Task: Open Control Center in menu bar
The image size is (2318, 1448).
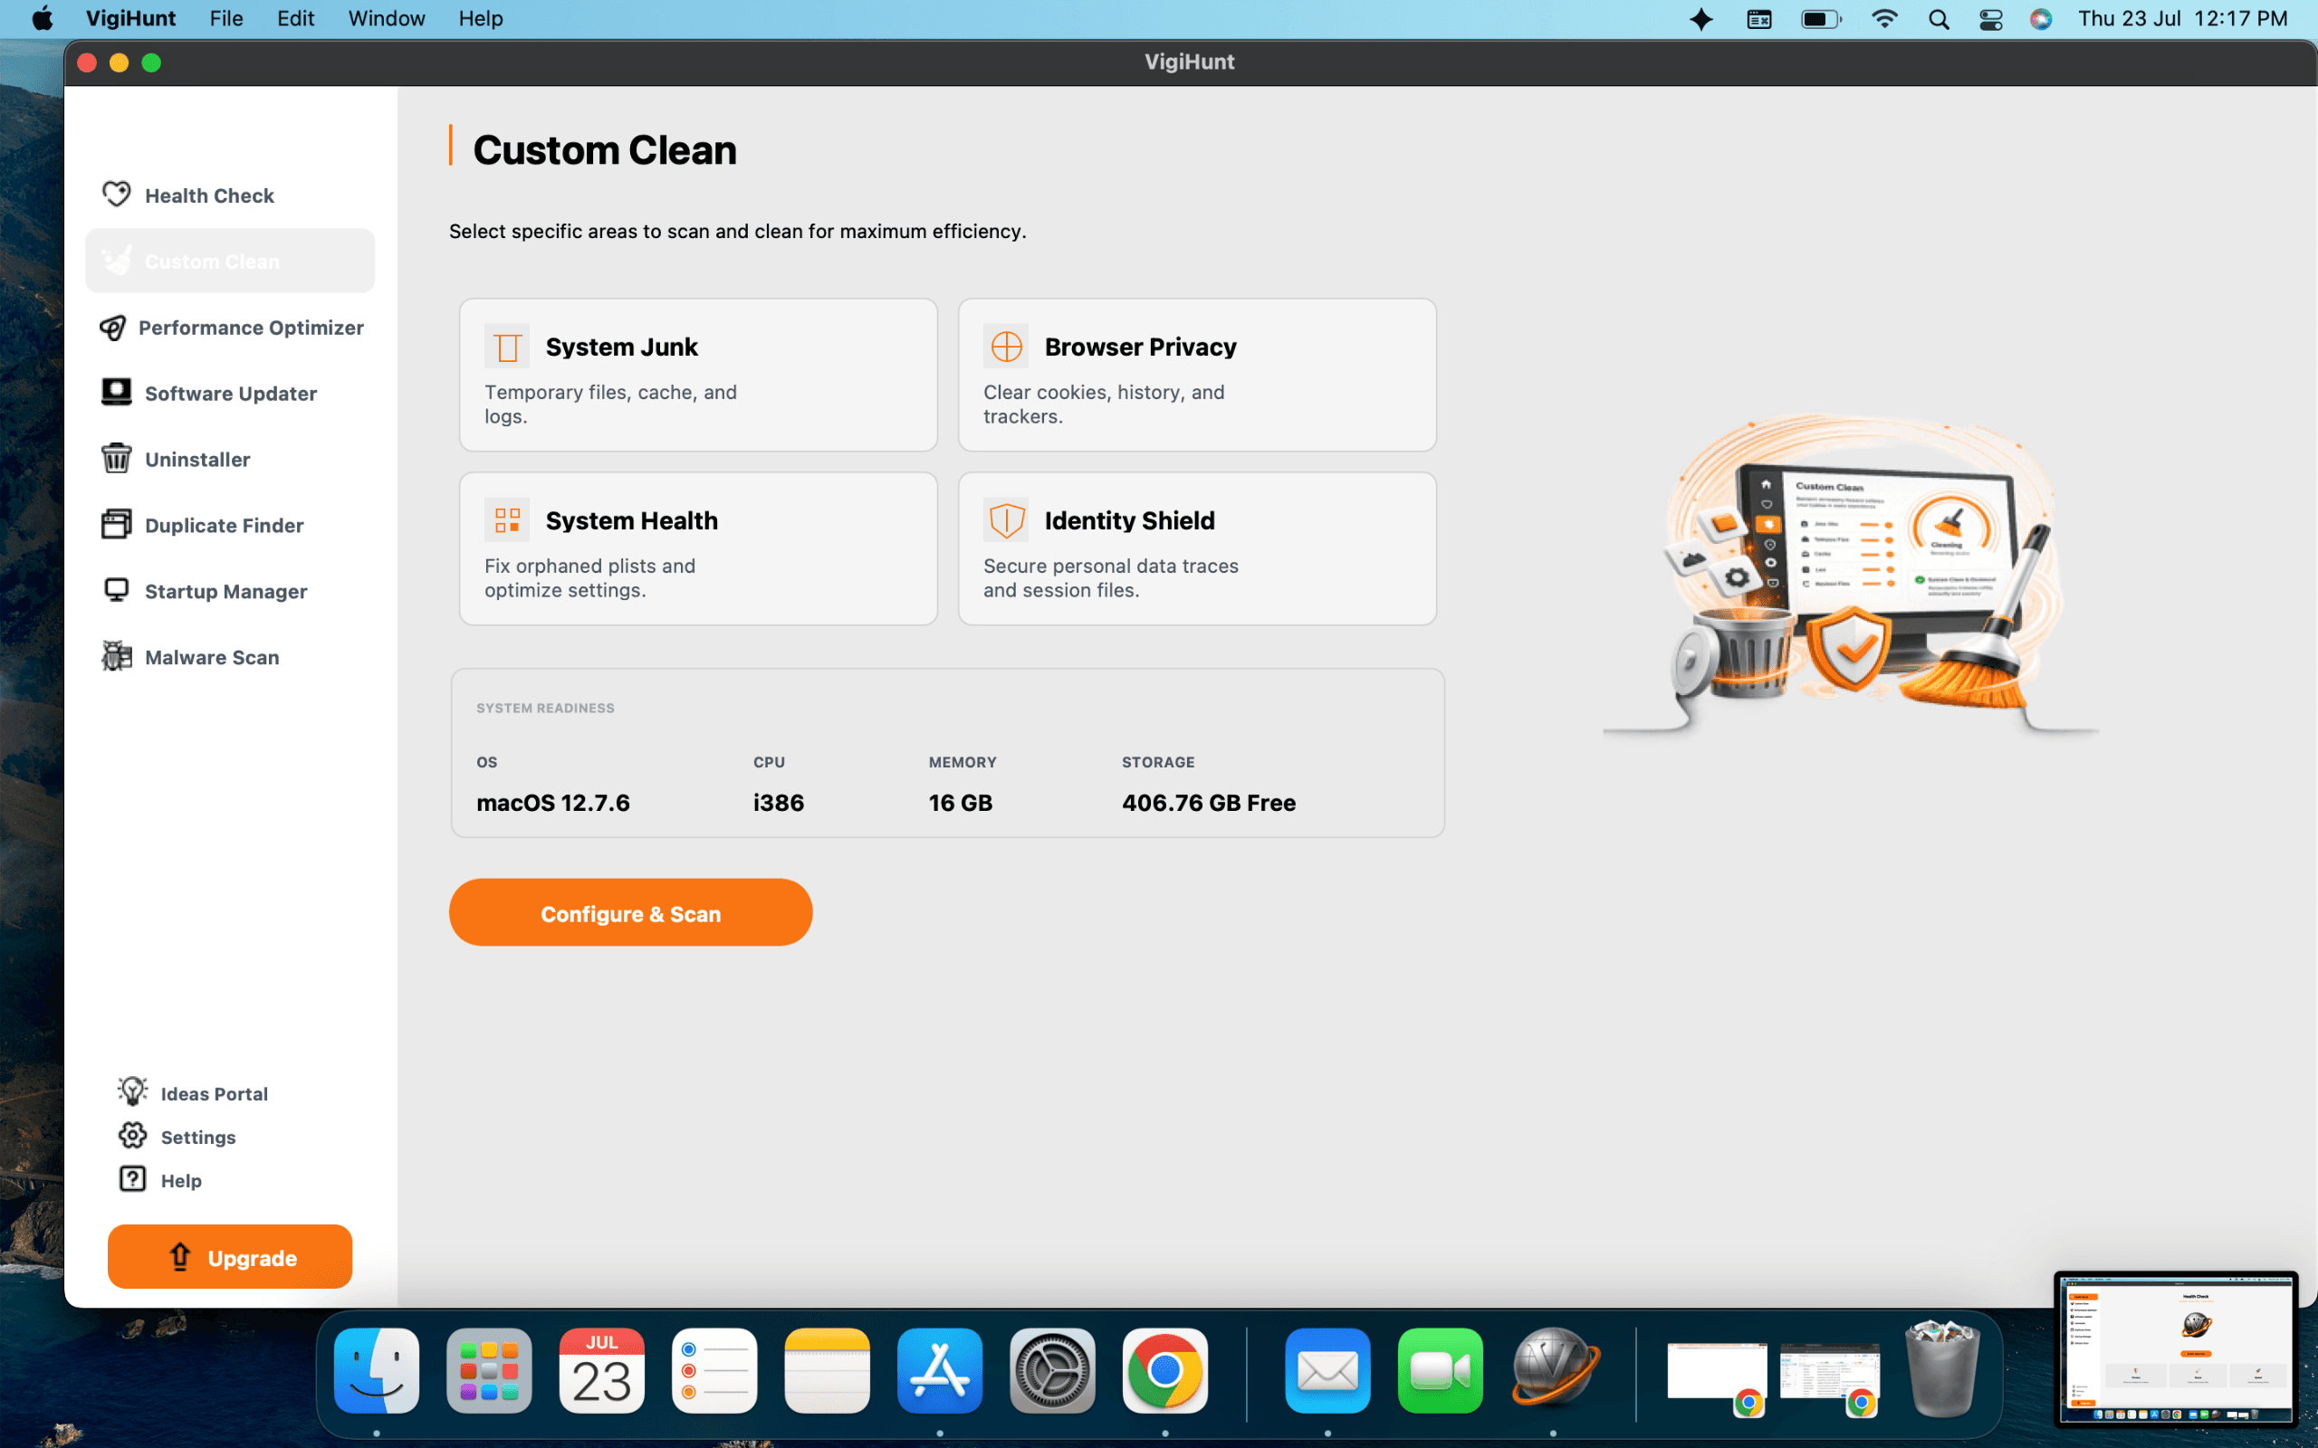Action: tap(1990, 19)
